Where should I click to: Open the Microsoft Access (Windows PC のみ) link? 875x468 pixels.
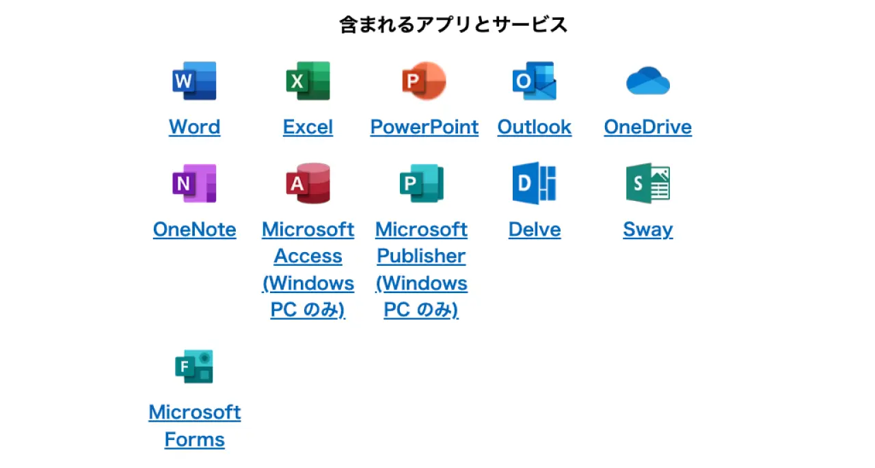pos(308,270)
